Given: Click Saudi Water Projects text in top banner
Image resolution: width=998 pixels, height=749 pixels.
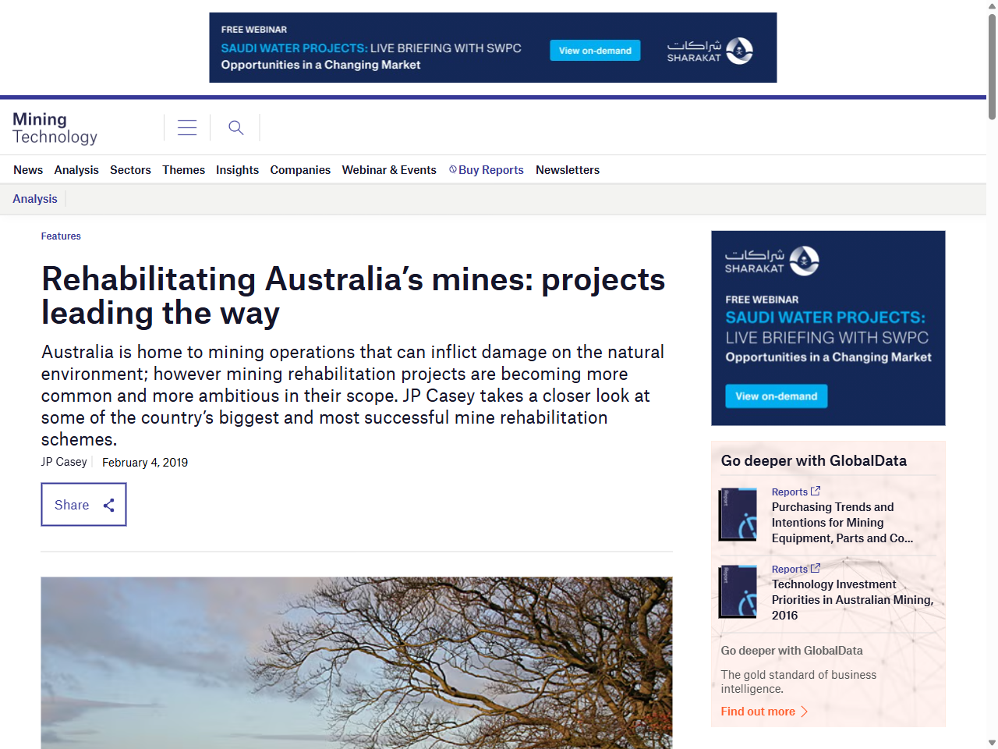Looking at the screenshot, I should 294,48.
